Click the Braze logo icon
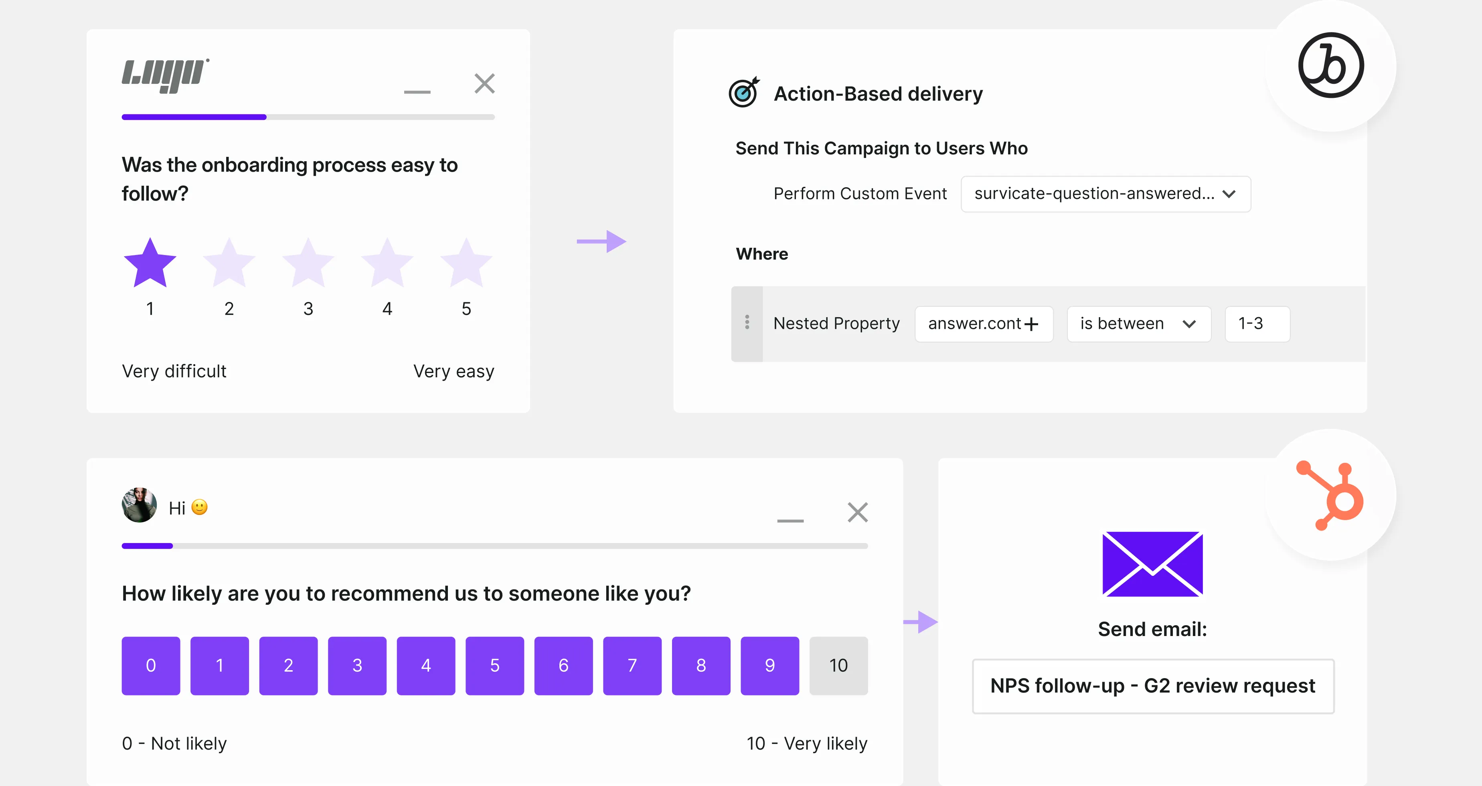 tap(1330, 65)
